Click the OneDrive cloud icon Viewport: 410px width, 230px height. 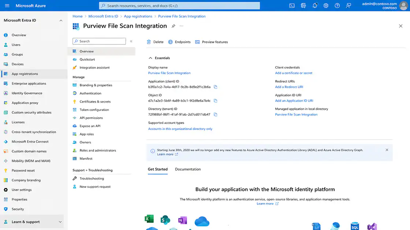(x=202, y=221)
